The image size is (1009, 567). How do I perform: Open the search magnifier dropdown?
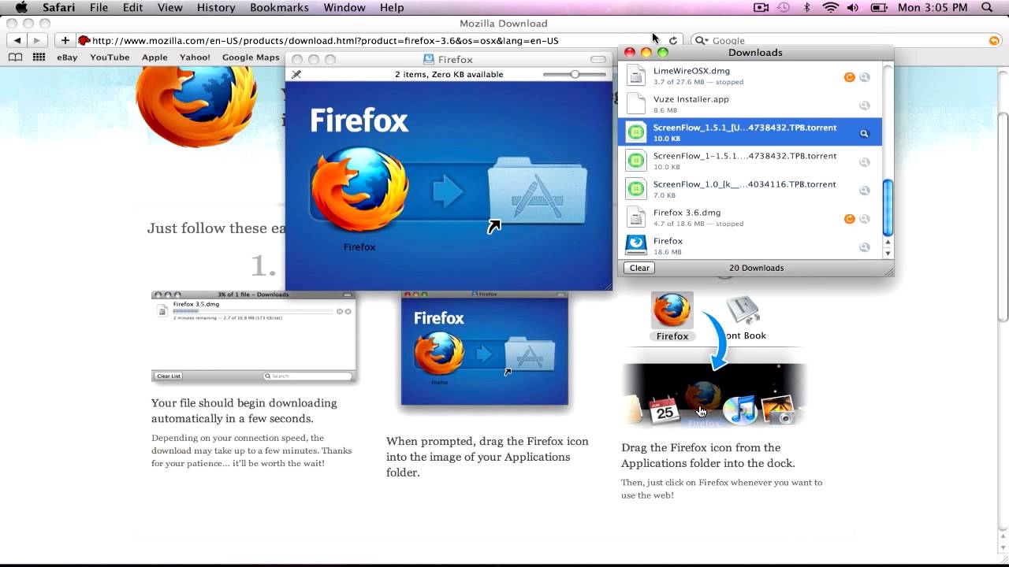[701, 40]
